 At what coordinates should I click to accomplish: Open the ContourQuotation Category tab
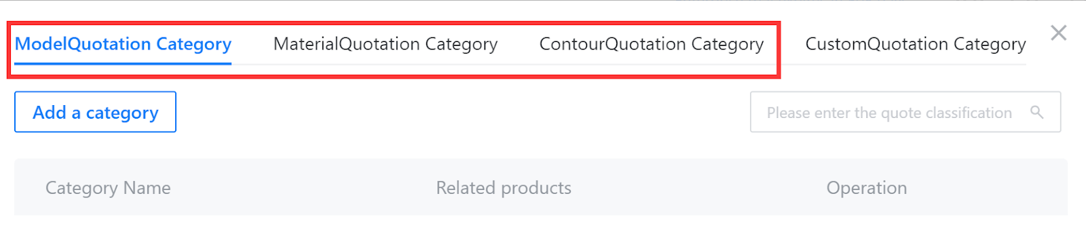(652, 44)
